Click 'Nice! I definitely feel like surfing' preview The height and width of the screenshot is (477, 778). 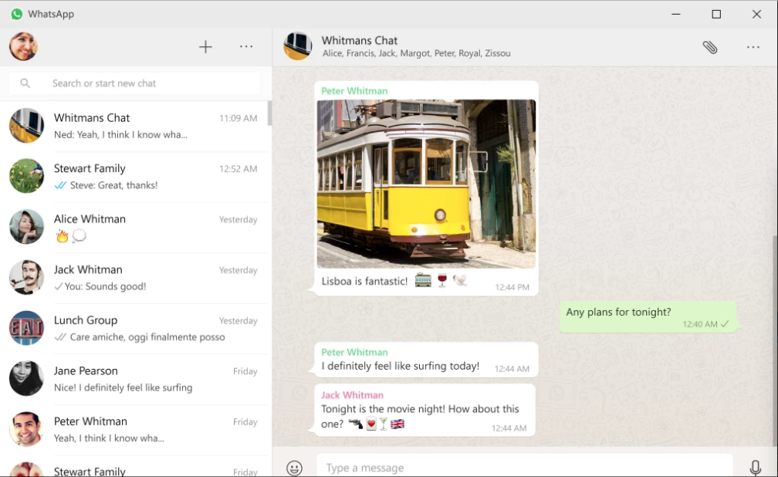coord(123,387)
